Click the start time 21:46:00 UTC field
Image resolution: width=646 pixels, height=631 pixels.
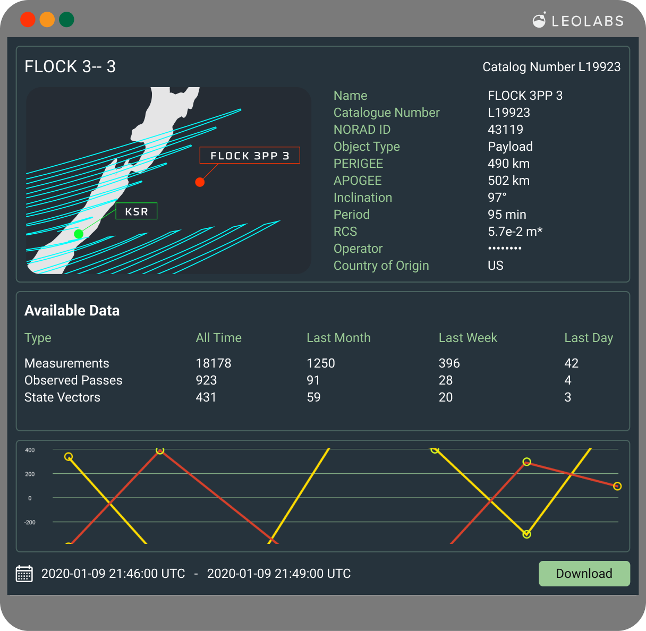coord(113,574)
